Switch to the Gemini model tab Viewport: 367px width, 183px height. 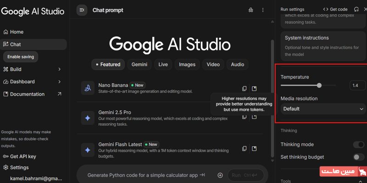click(139, 65)
